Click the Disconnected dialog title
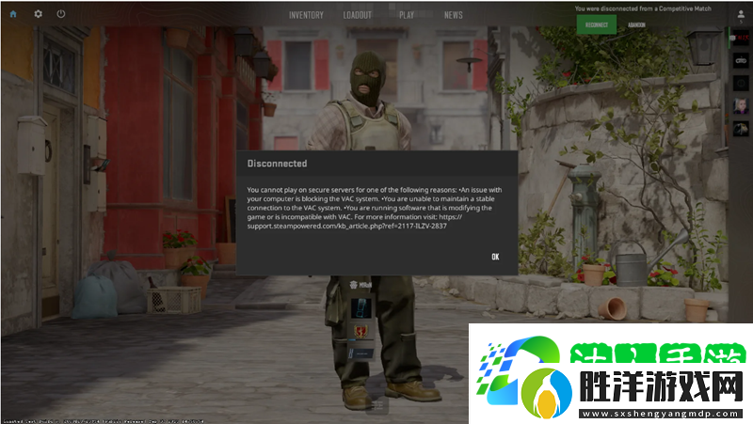 coord(277,164)
